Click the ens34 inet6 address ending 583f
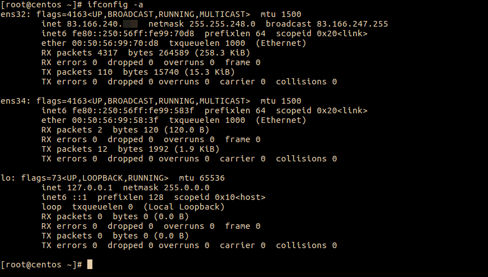Image resolution: width=488 pixels, height=277 pixels. (x=133, y=110)
